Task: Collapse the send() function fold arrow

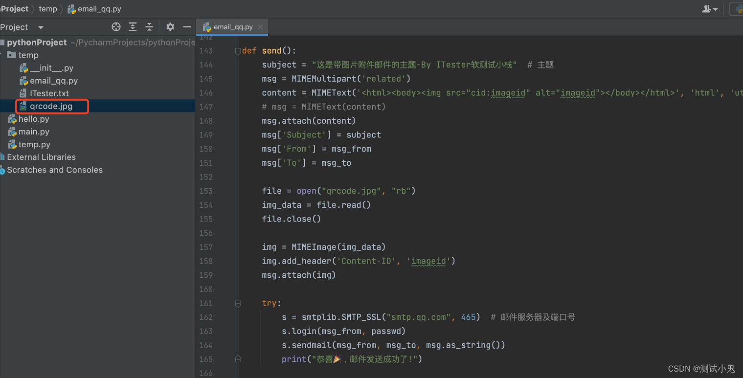Action: click(x=238, y=50)
